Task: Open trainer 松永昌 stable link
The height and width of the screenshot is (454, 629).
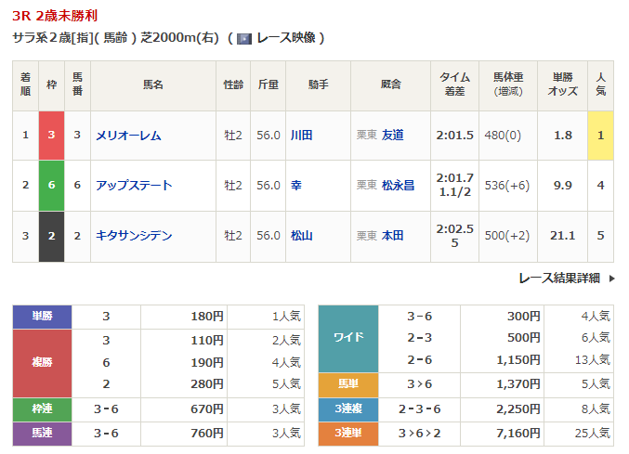Action: [398, 186]
